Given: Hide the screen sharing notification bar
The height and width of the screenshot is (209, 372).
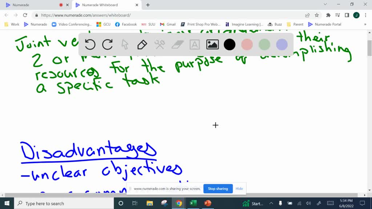Looking at the screenshot, I should coord(239,189).
